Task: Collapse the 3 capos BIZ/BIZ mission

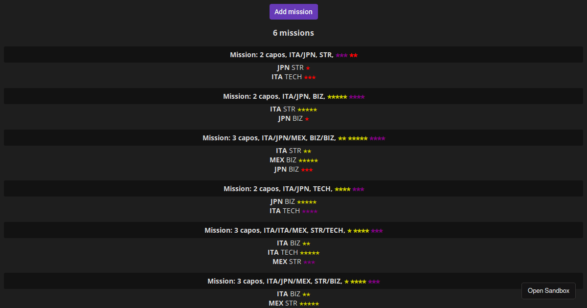Action: pos(293,137)
